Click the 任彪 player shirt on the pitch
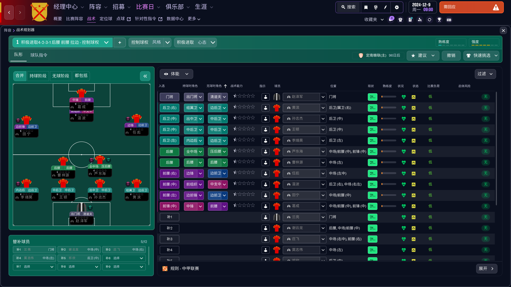 137,118
